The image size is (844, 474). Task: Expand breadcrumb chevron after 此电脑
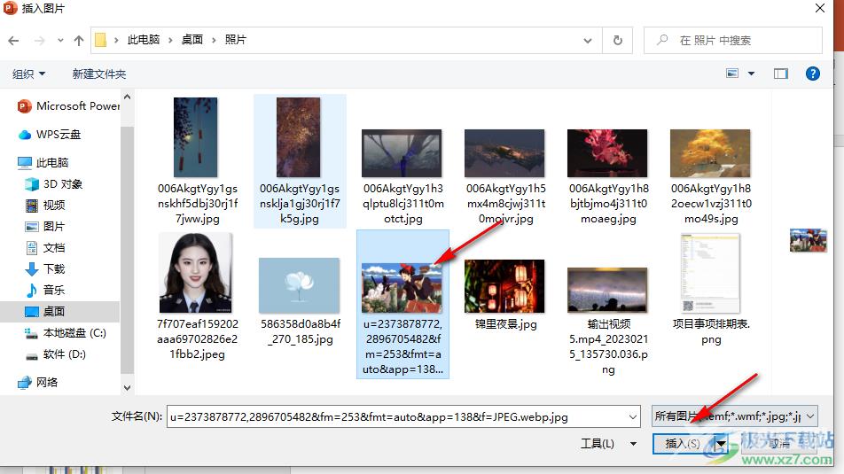[170, 41]
